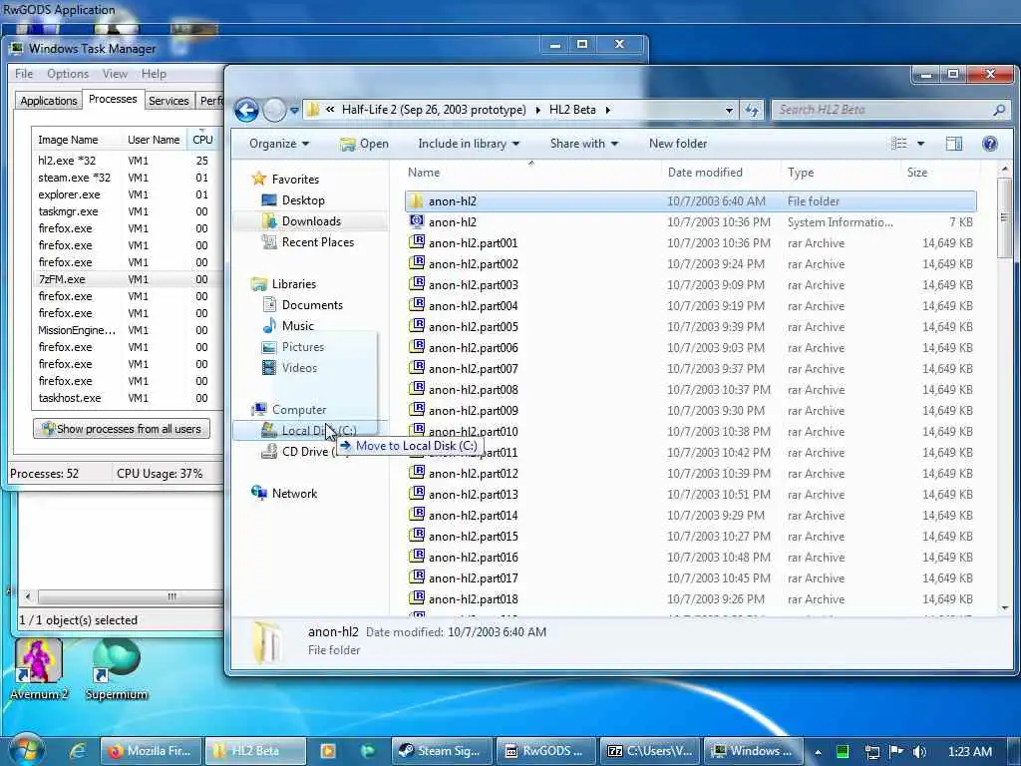This screenshot has width=1021, height=766.
Task: Open Videos library
Action: [x=299, y=368]
